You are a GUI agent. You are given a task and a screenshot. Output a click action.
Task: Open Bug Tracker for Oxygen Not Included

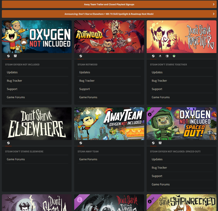(37, 81)
